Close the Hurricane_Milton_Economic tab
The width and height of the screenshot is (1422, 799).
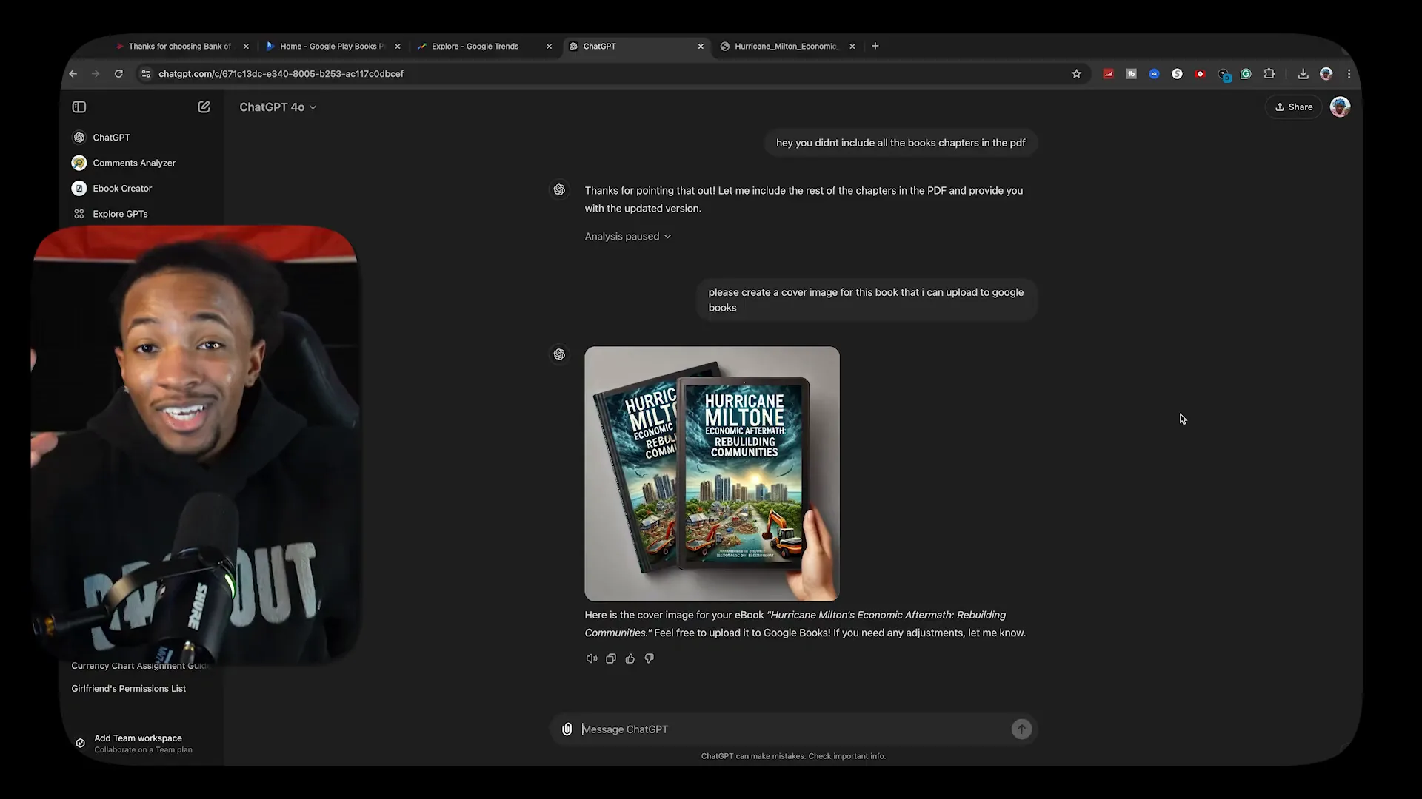(x=852, y=46)
